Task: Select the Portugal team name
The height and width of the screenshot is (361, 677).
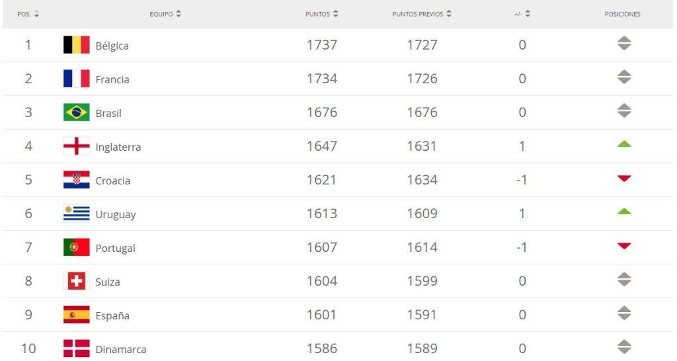Action: coord(115,248)
